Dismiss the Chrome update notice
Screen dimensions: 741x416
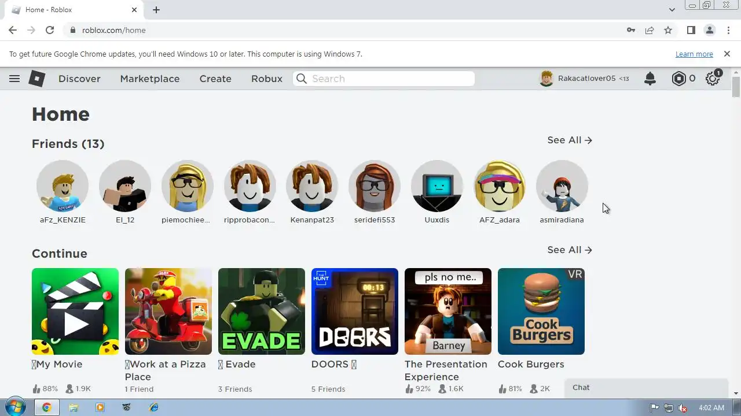(x=727, y=54)
